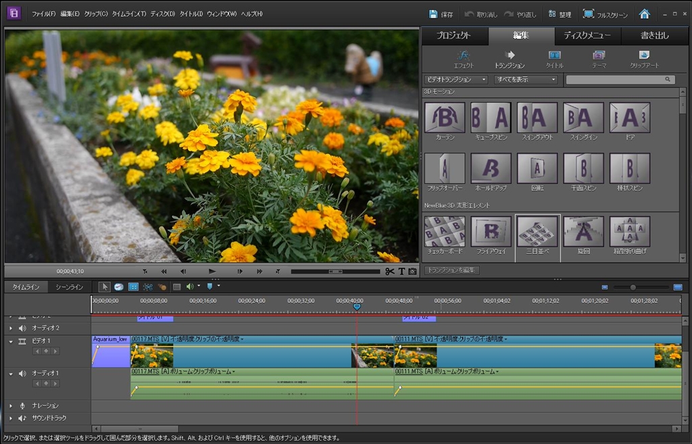Open the ファイル(F) menu
This screenshot has width=692, height=444.
43,14
